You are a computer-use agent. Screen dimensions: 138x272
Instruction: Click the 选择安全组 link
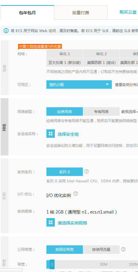[x=68, y=134]
